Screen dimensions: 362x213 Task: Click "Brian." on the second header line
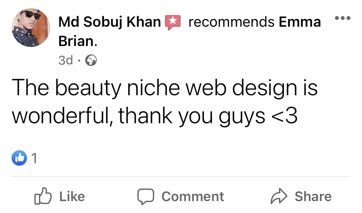78,42
